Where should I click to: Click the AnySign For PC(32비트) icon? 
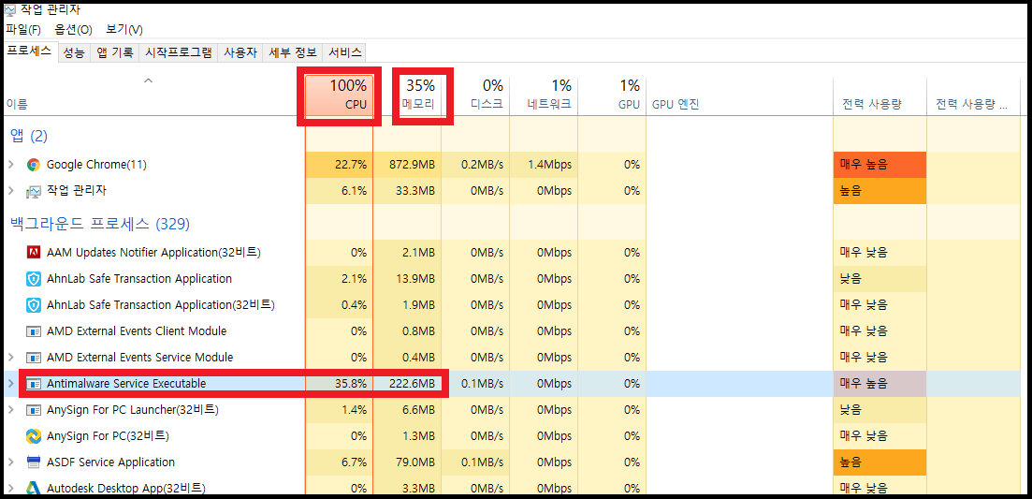[33, 435]
